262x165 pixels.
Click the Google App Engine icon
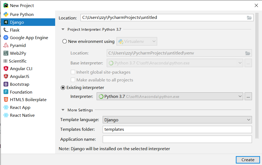[6, 38]
